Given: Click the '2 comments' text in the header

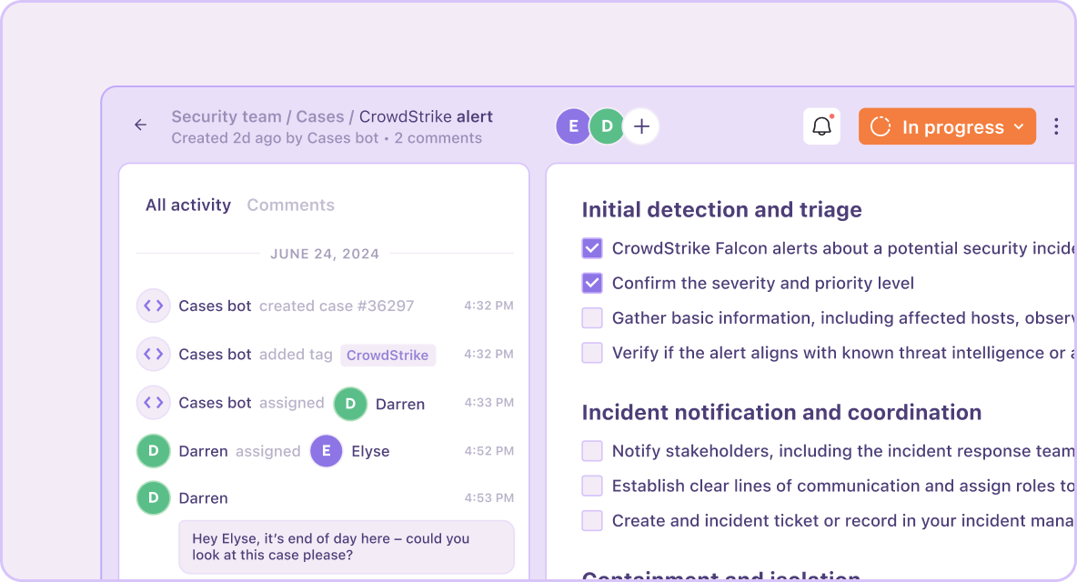Looking at the screenshot, I should 438,138.
